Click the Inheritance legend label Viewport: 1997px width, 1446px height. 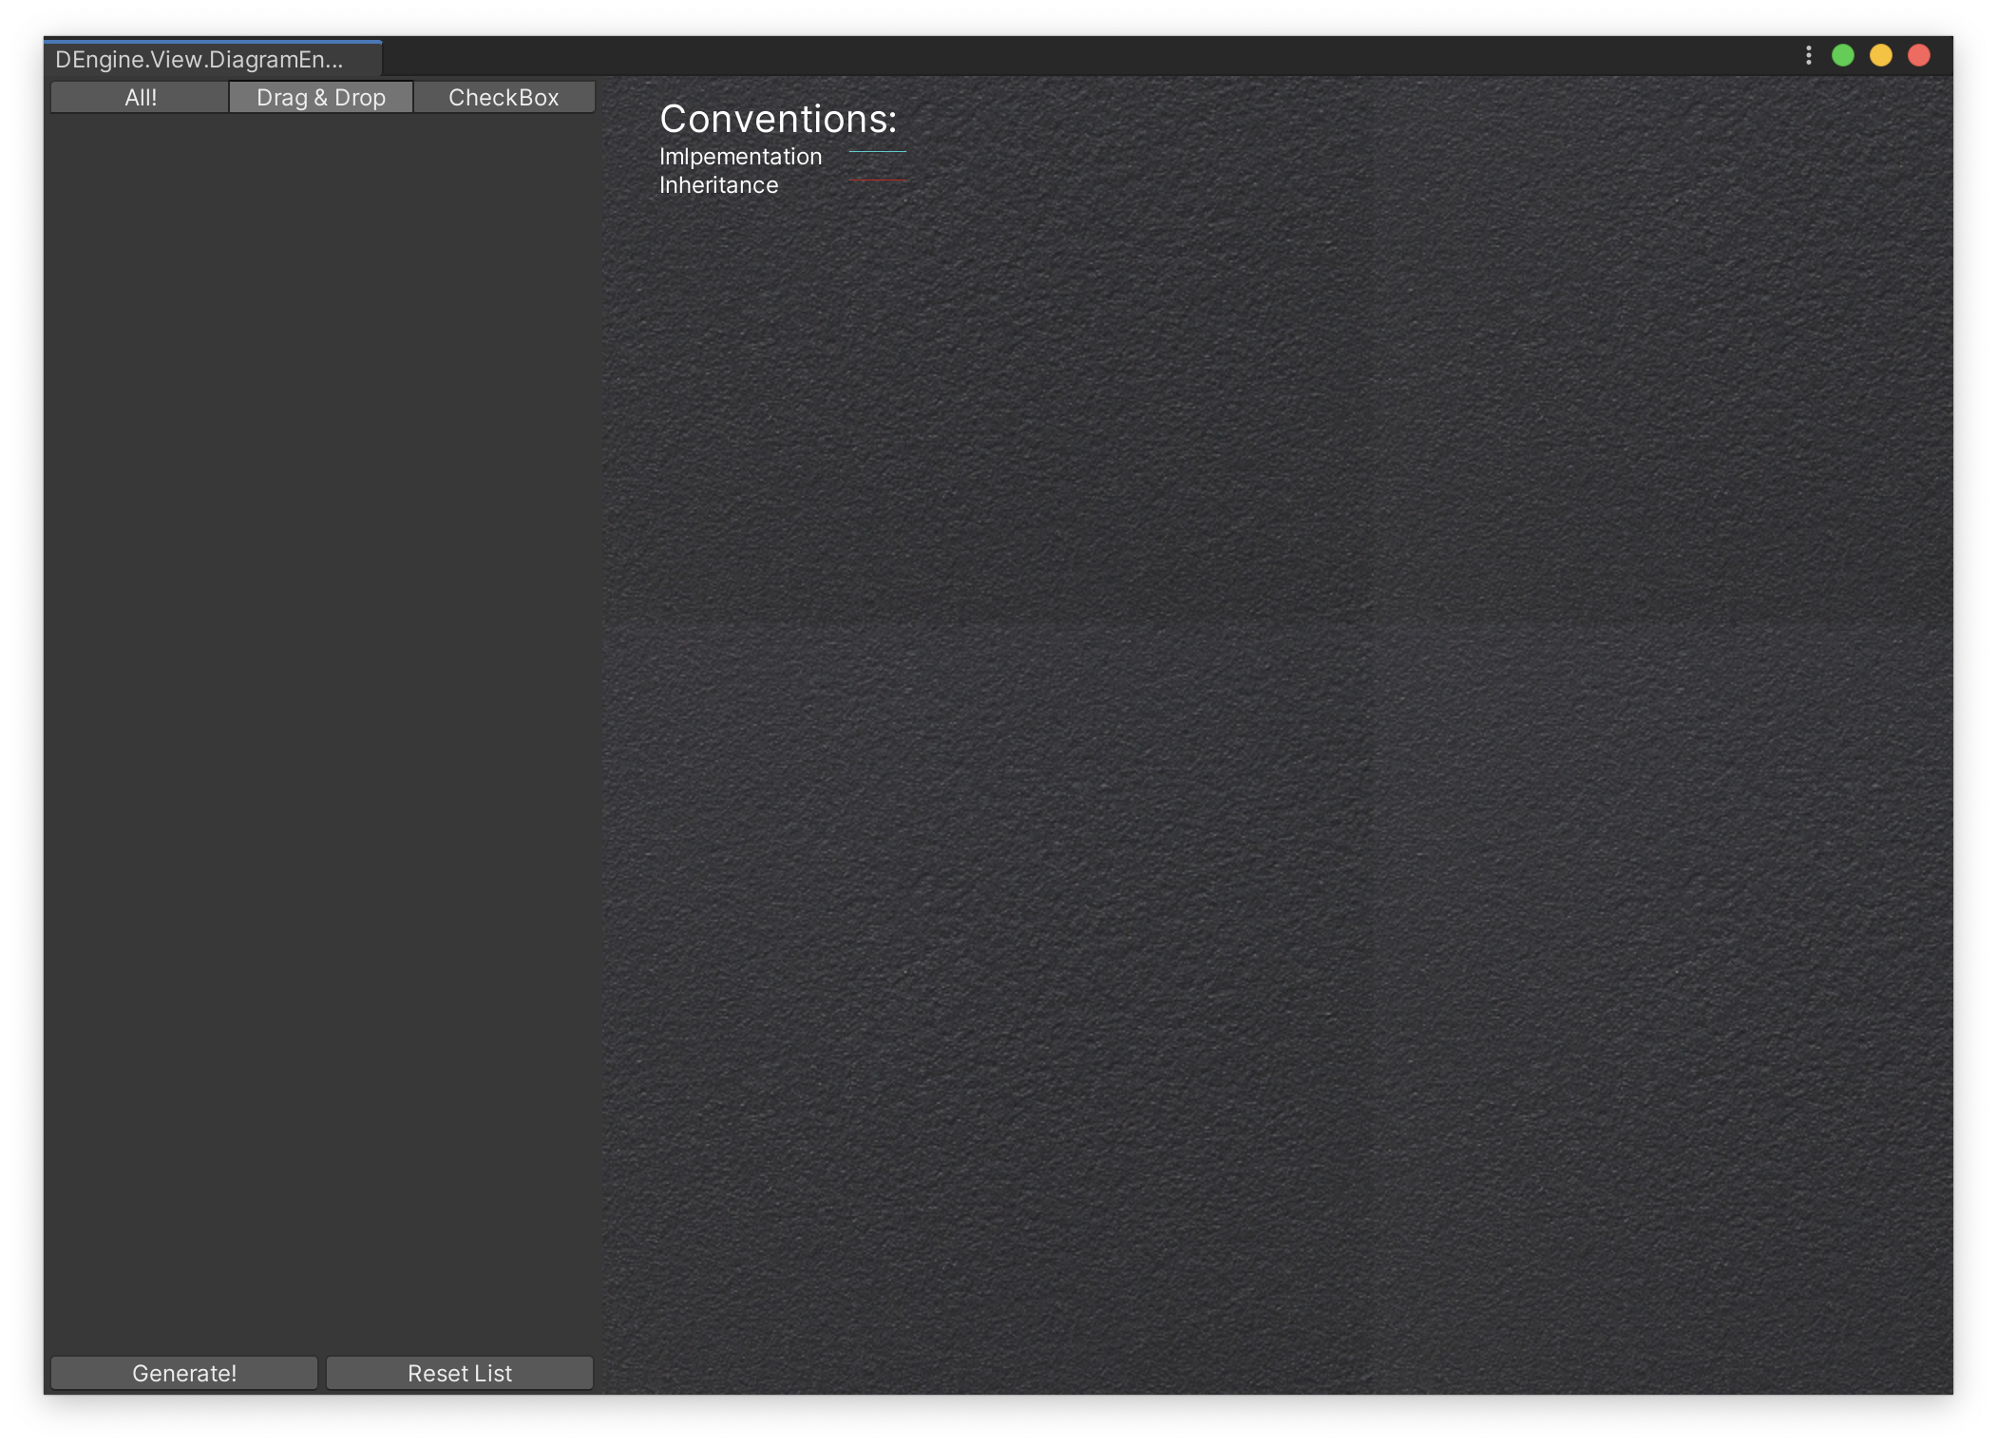[718, 185]
